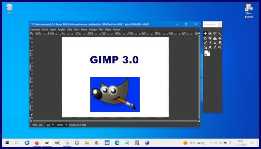Open the Orodja menu
This screenshot has width=261, height=149.
(93, 29)
